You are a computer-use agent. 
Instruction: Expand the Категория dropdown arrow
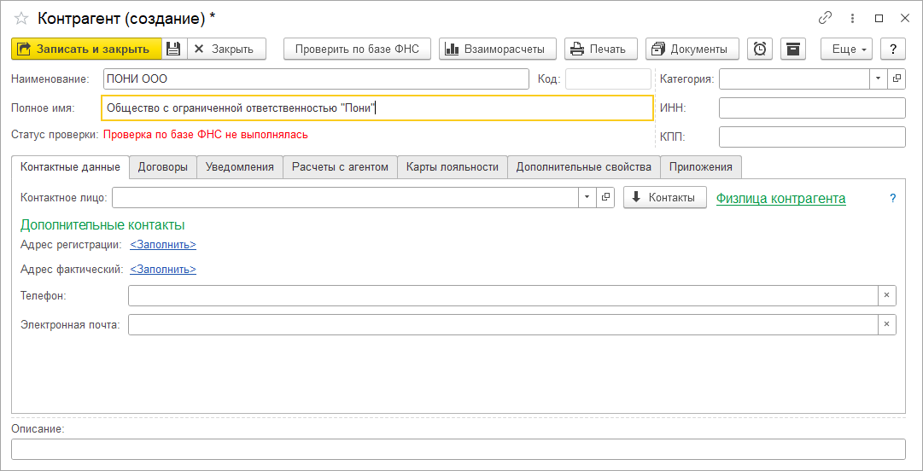tap(879, 78)
